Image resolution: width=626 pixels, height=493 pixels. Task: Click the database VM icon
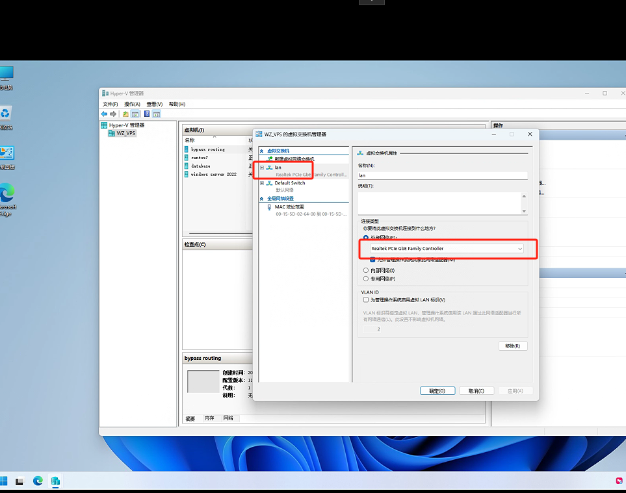(187, 166)
